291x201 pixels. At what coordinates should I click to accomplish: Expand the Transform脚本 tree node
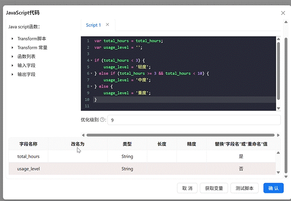pos(12,39)
